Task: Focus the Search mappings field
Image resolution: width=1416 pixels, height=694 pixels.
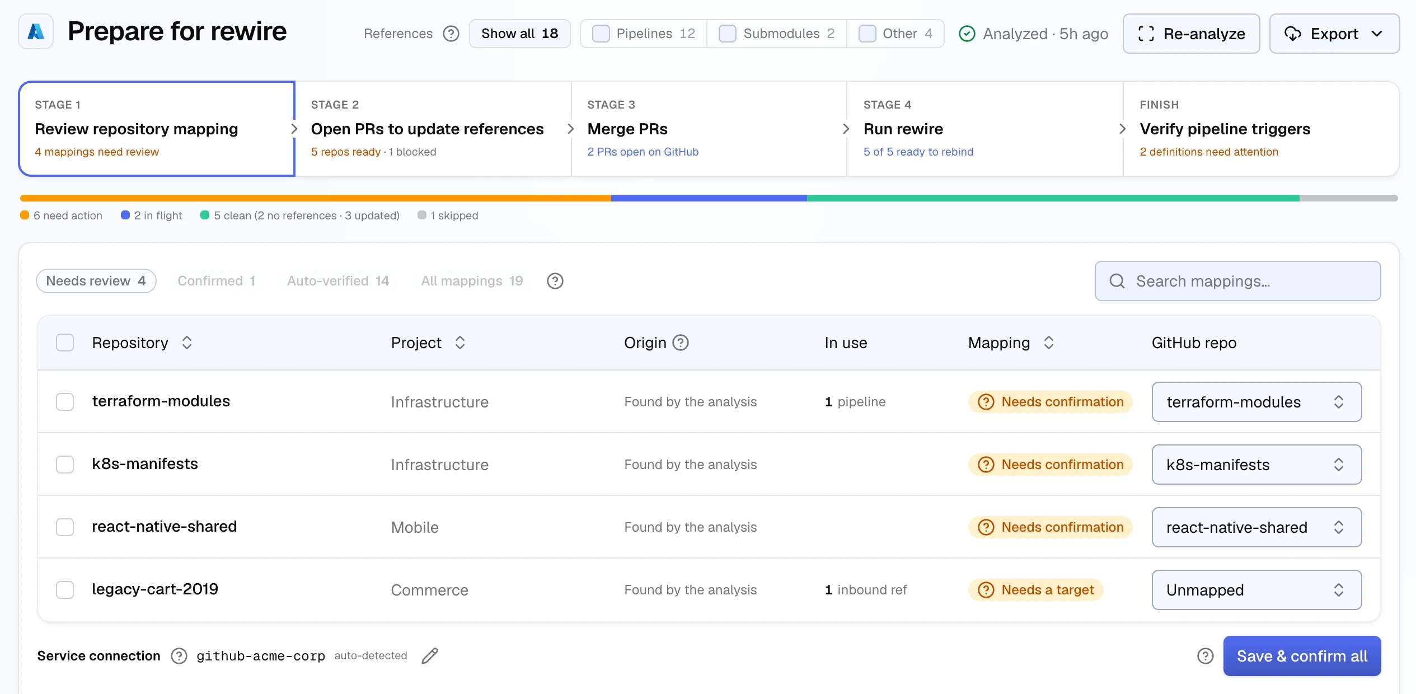Action: point(1237,281)
